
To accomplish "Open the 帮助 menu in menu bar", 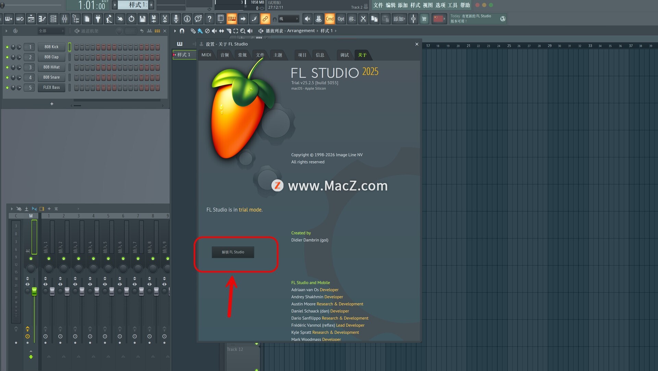I will [465, 5].
